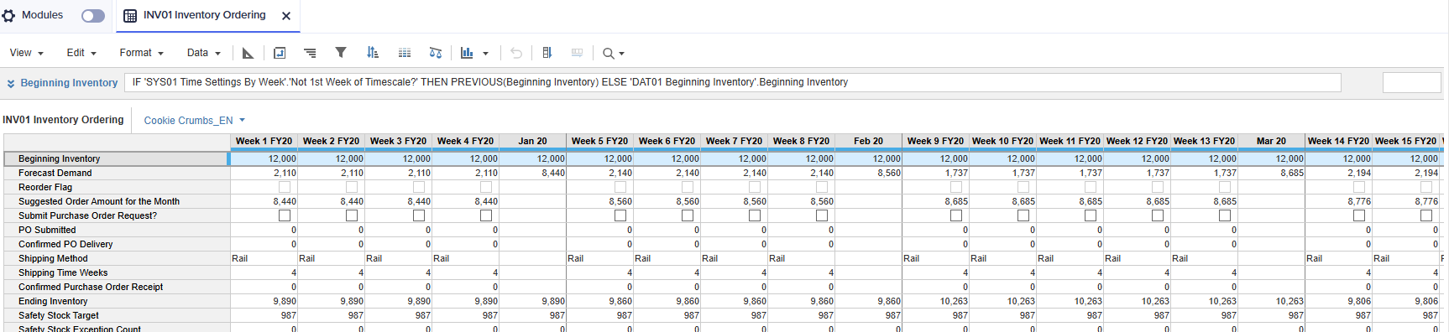Image resolution: width=1449 pixels, height=332 pixels.
Task: Select the Week 9 FY20 column header
Action: [x=935, y=141]
